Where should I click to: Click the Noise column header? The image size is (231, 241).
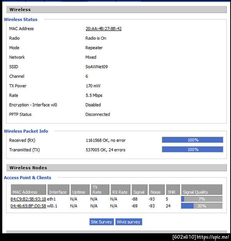(x=157, y=190)
